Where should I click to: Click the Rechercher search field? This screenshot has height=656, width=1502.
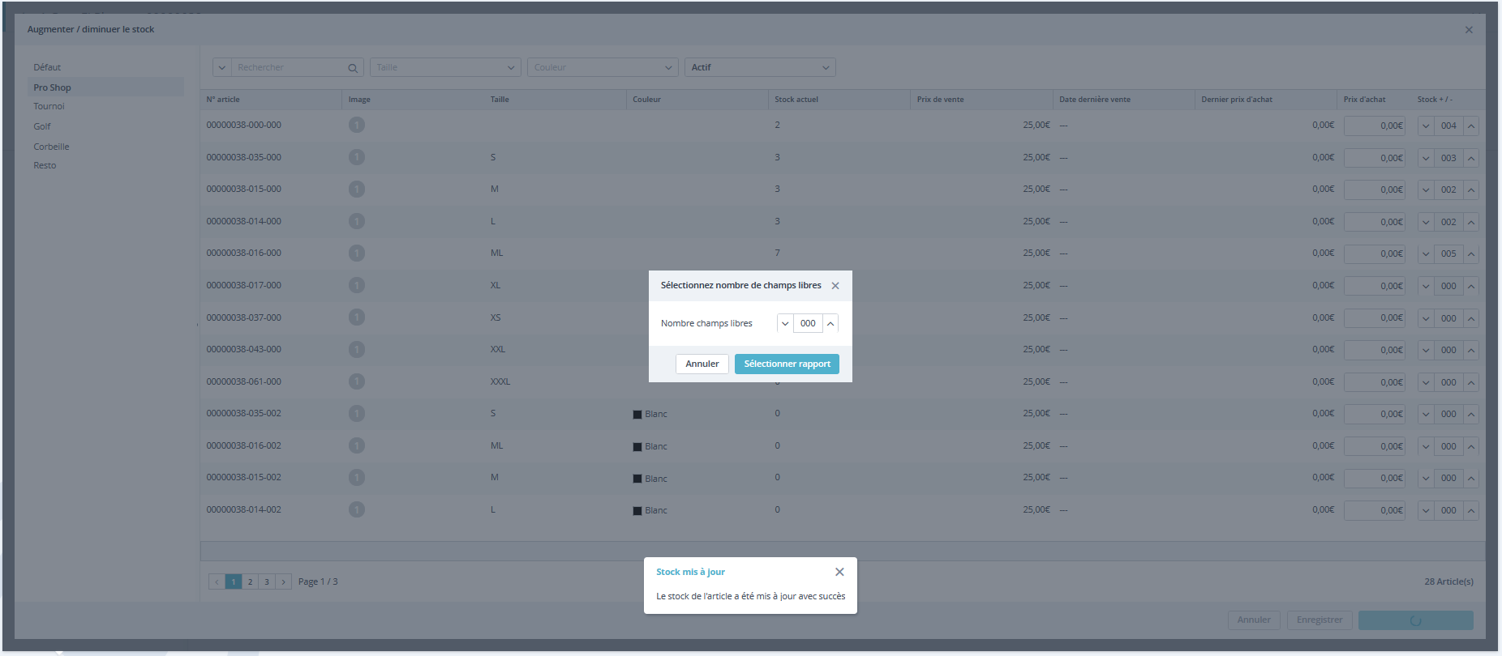[289, 67]
